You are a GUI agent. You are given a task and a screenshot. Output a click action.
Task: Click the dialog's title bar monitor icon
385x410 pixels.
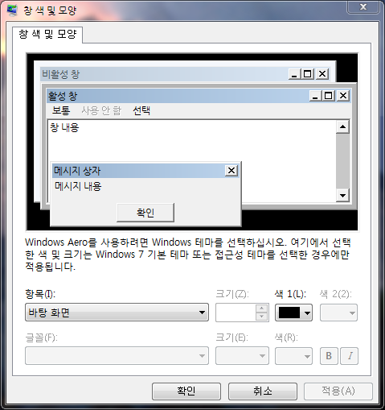point(12,10)
